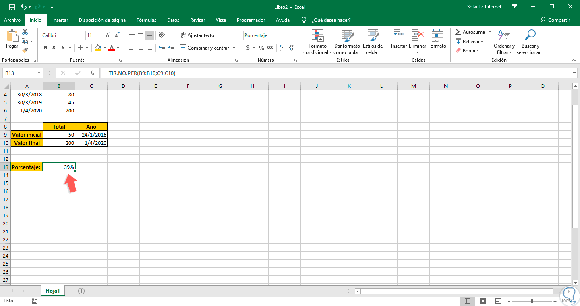The width and height of the screenshot is (580, 306).
Task: Toggle Italic (K) formatting
Action: [54, 48]
